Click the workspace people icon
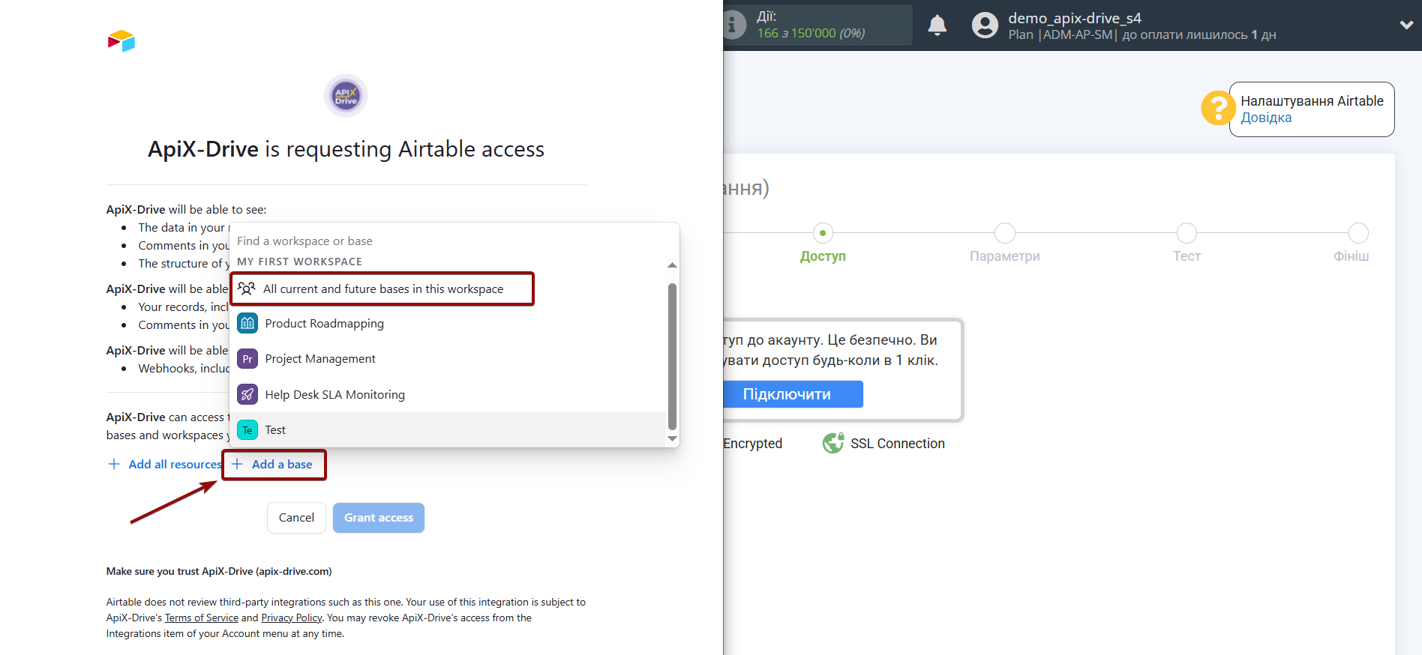This screenshot has height=655, width=1422. tap(247, 289)
